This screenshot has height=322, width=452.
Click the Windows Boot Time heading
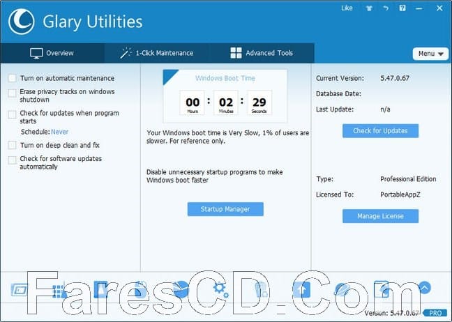[225, 78]
